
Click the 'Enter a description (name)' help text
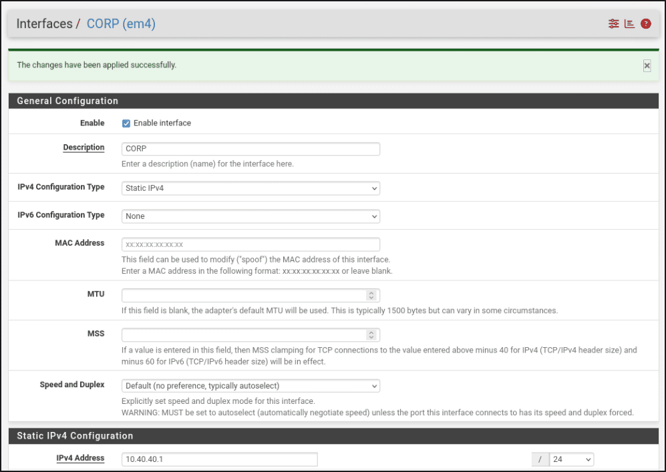207,164
